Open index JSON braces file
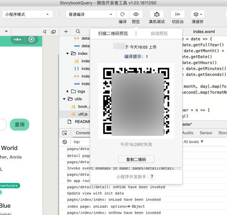This screenshot has height=215, width=227. (x=82, y=69)
